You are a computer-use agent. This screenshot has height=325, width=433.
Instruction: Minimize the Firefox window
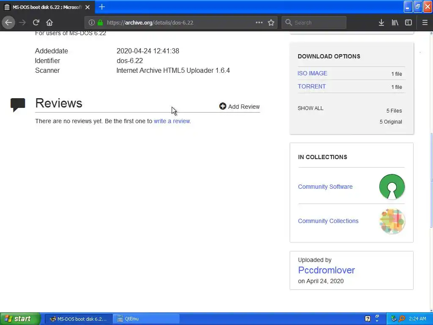[x=408, y=7]
